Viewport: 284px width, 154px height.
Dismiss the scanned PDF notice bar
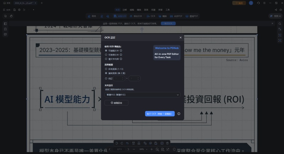(272, 23)
